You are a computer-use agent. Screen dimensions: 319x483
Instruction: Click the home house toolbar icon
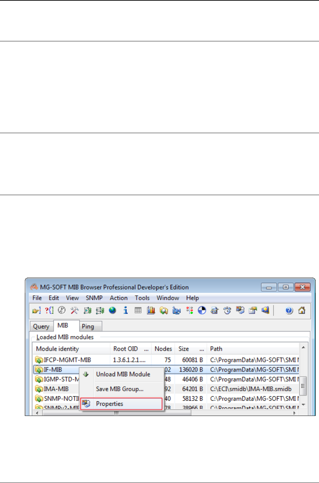point(302,310)
